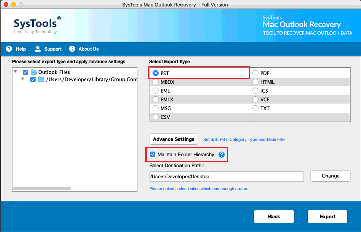Screen dimensions: 361x232
Task: Open the Support menu item
Action: click(53, 49)
